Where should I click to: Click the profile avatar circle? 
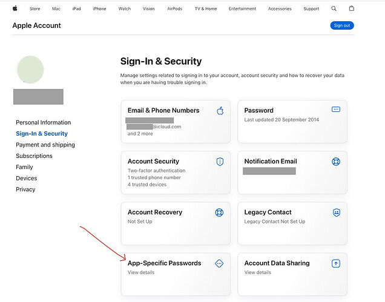pyautogui.click(x=30, y=70)
